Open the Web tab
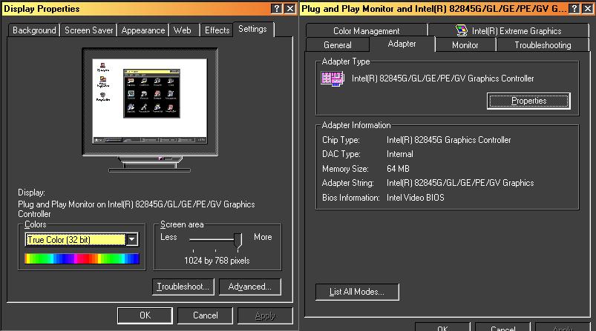This screenshot has height=331, width=596. [x=183, y=30]
